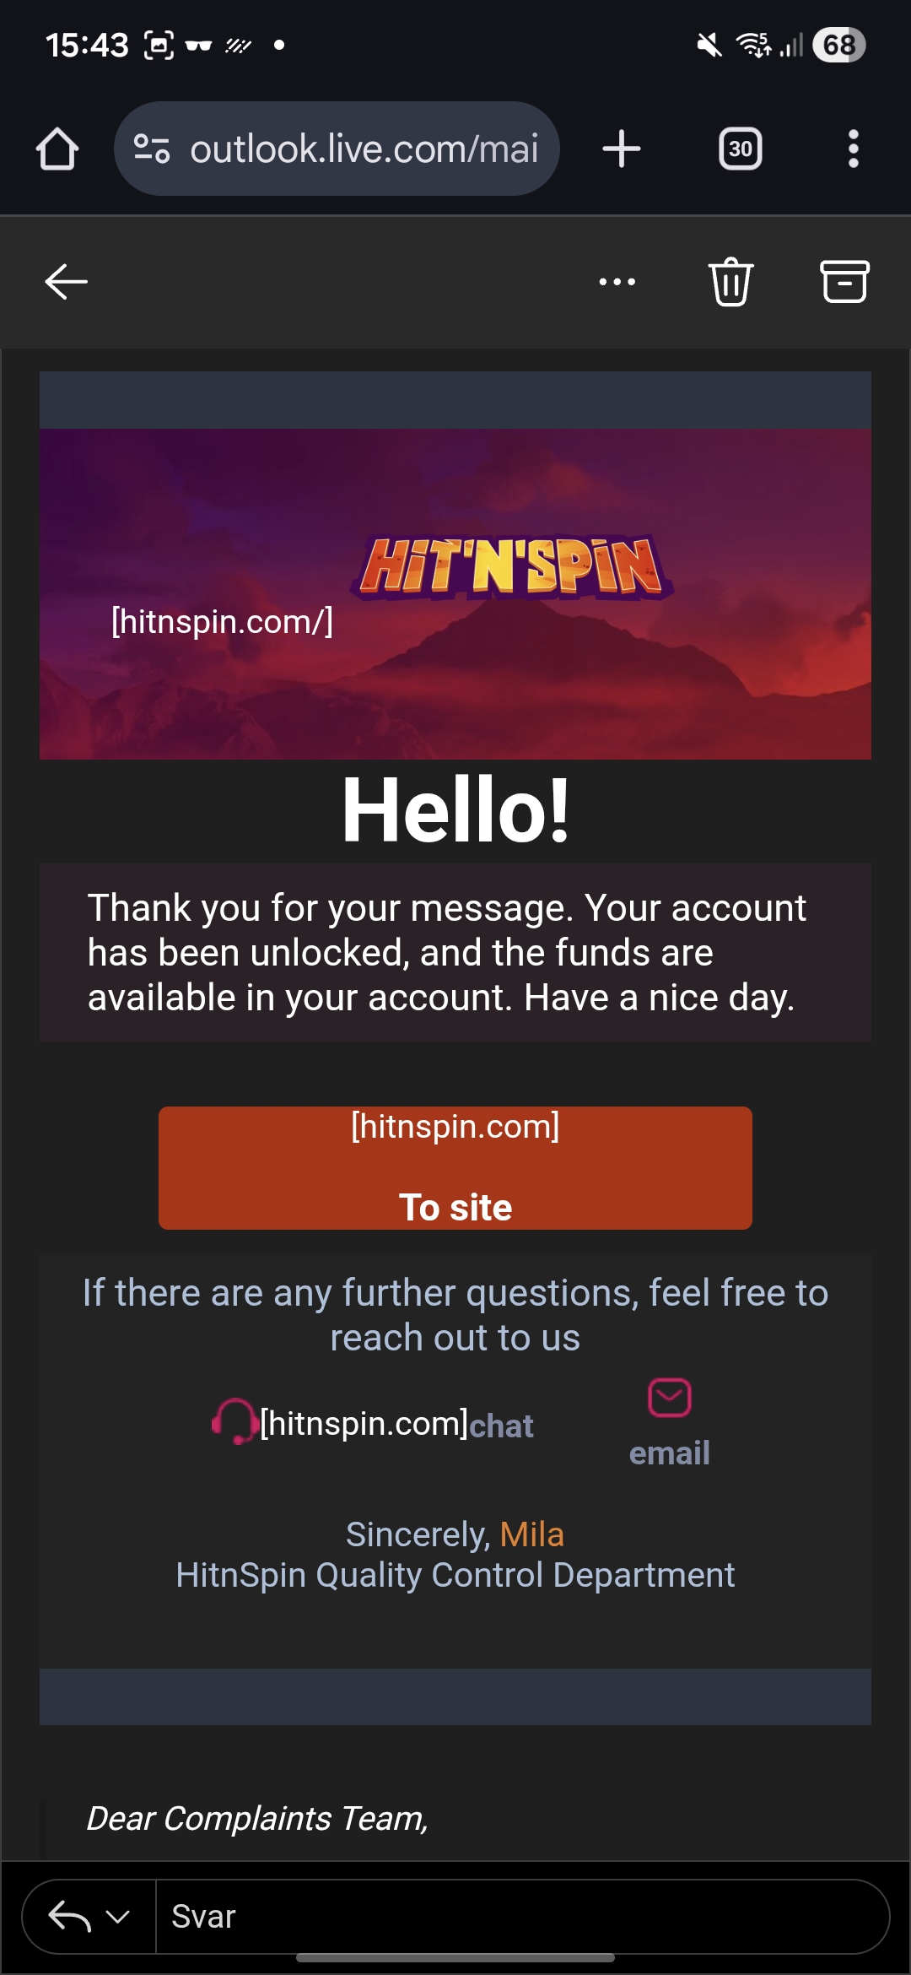Open the chat support link
This screenshot has height=1975, width=911.
tap(501, 1426)
